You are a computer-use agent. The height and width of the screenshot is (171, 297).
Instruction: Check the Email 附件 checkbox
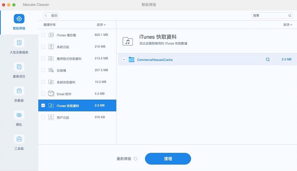(x=43, y=94)
